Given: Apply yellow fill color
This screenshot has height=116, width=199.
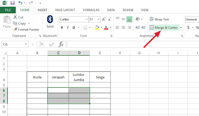Looking at the screenshot, I should click(x=97, y=28).
